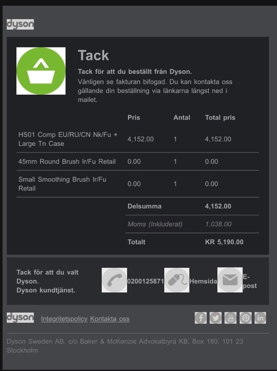Open the Integritetspolicy link
Viewport: 277px width, 371px height.
(x=64, y=319)
